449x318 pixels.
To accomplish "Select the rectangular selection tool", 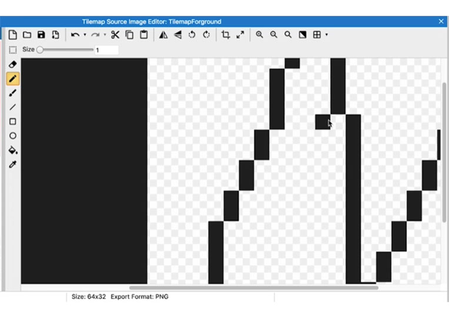I will pos(12,50).
